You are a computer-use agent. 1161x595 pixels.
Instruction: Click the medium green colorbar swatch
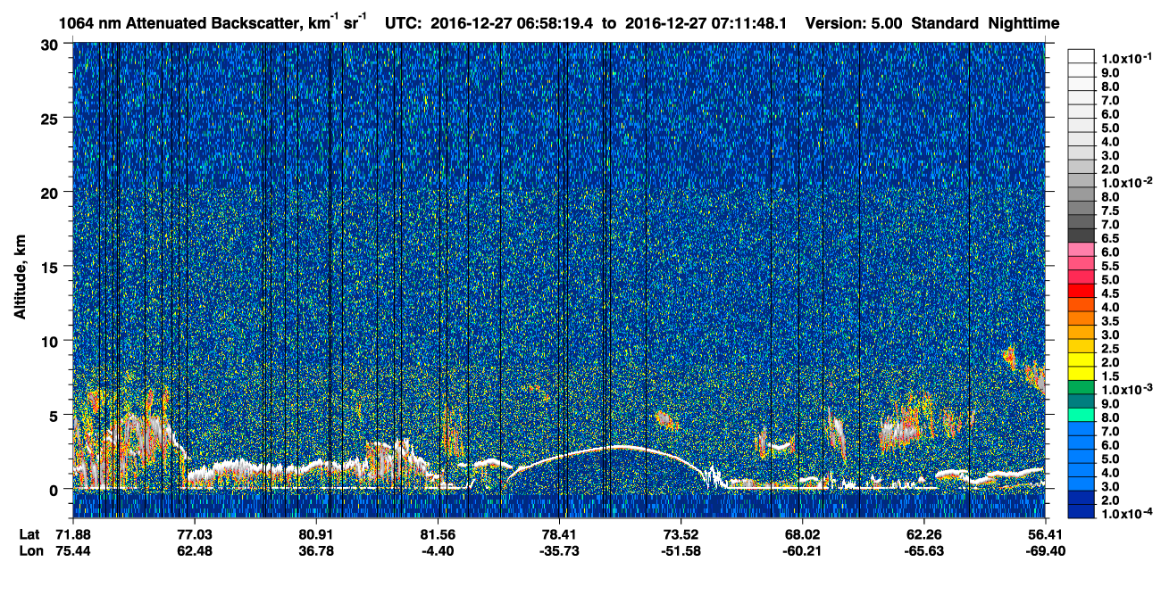[x=1082, y=387]
